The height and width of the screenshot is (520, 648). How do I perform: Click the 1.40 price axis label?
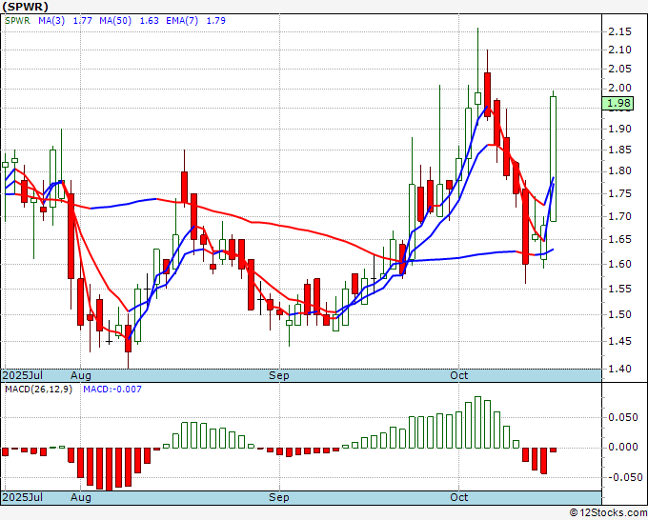(620, 369)
